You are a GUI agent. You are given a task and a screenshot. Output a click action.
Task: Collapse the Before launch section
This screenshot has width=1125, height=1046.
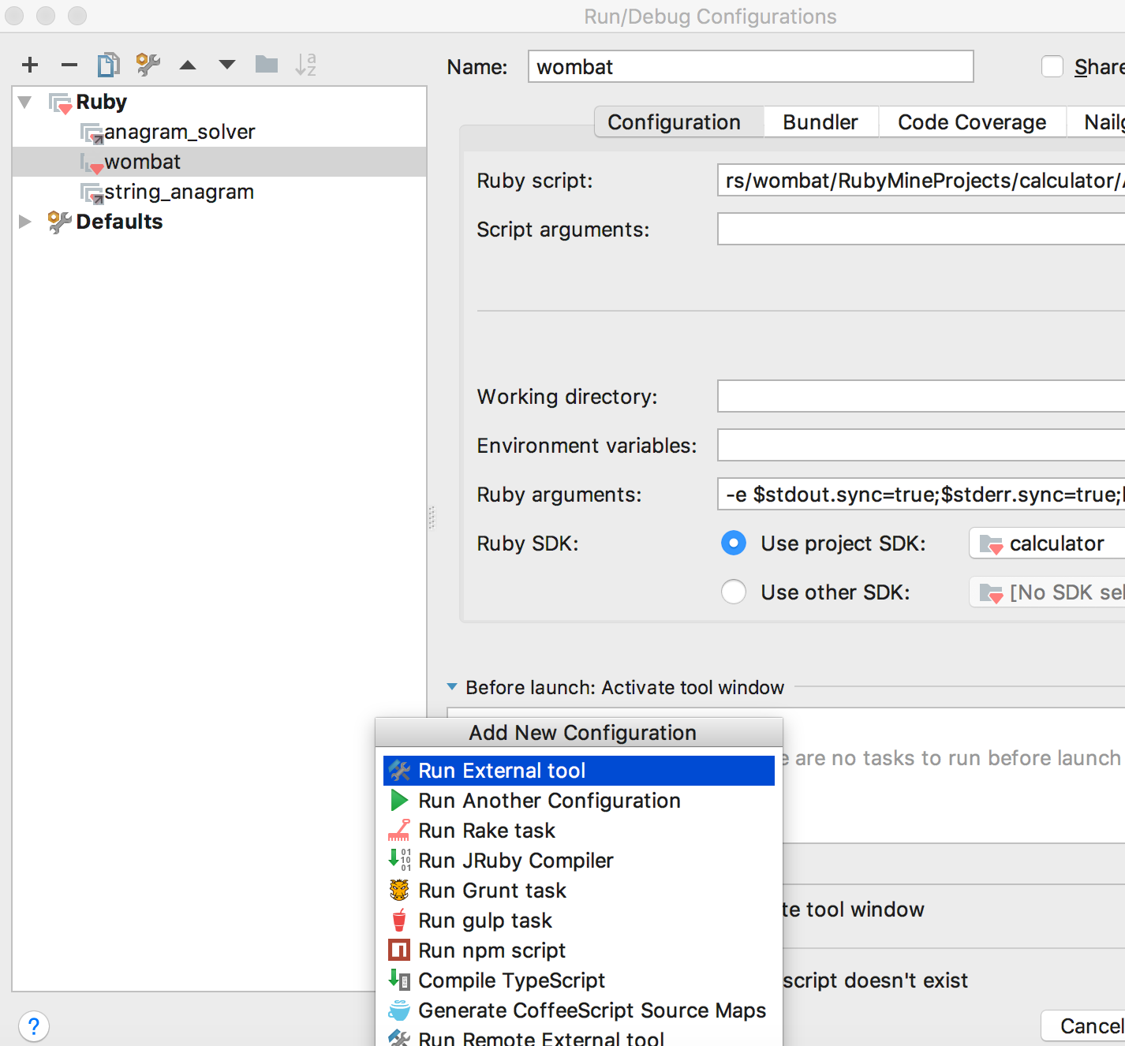coord(452,687)
